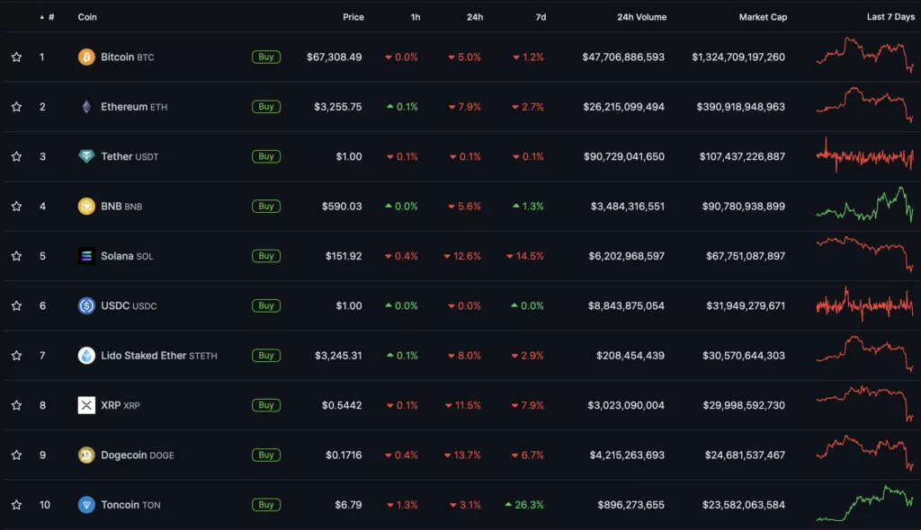View Dogecoin's 7-day sparkline chart
This screenshot has height=530, width=921.
(x=864, y=453)
